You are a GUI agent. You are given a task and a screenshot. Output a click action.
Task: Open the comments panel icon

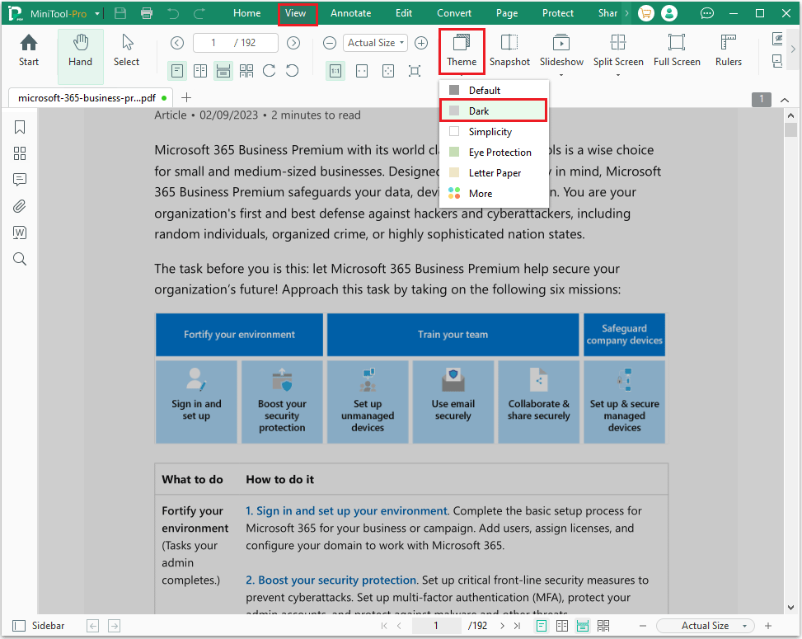point(20,180)
